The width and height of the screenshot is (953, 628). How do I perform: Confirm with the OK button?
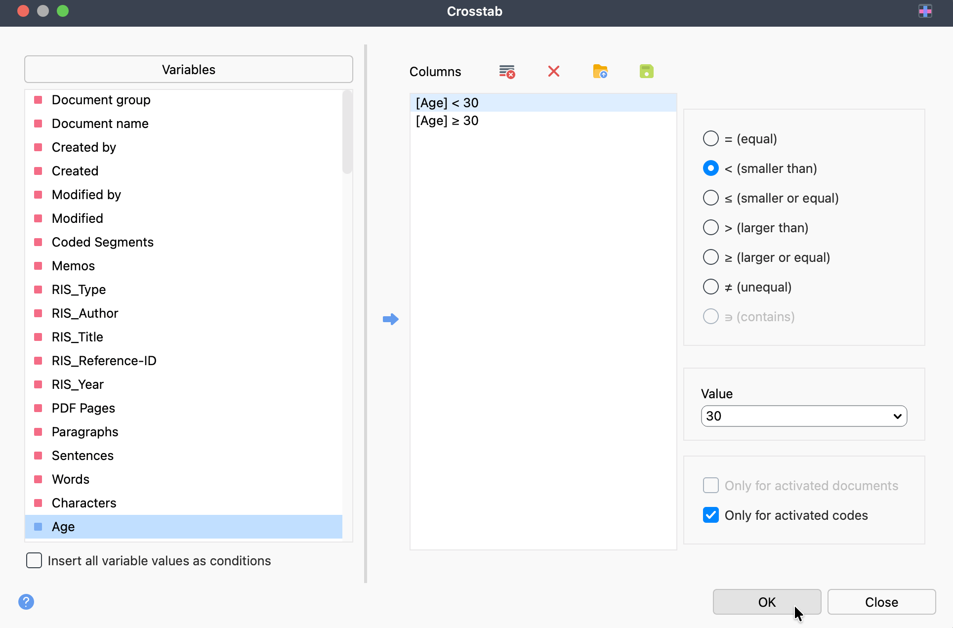(x=766, y=602)
